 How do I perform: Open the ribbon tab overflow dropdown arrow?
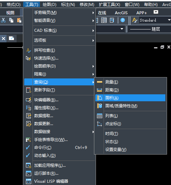156,12
